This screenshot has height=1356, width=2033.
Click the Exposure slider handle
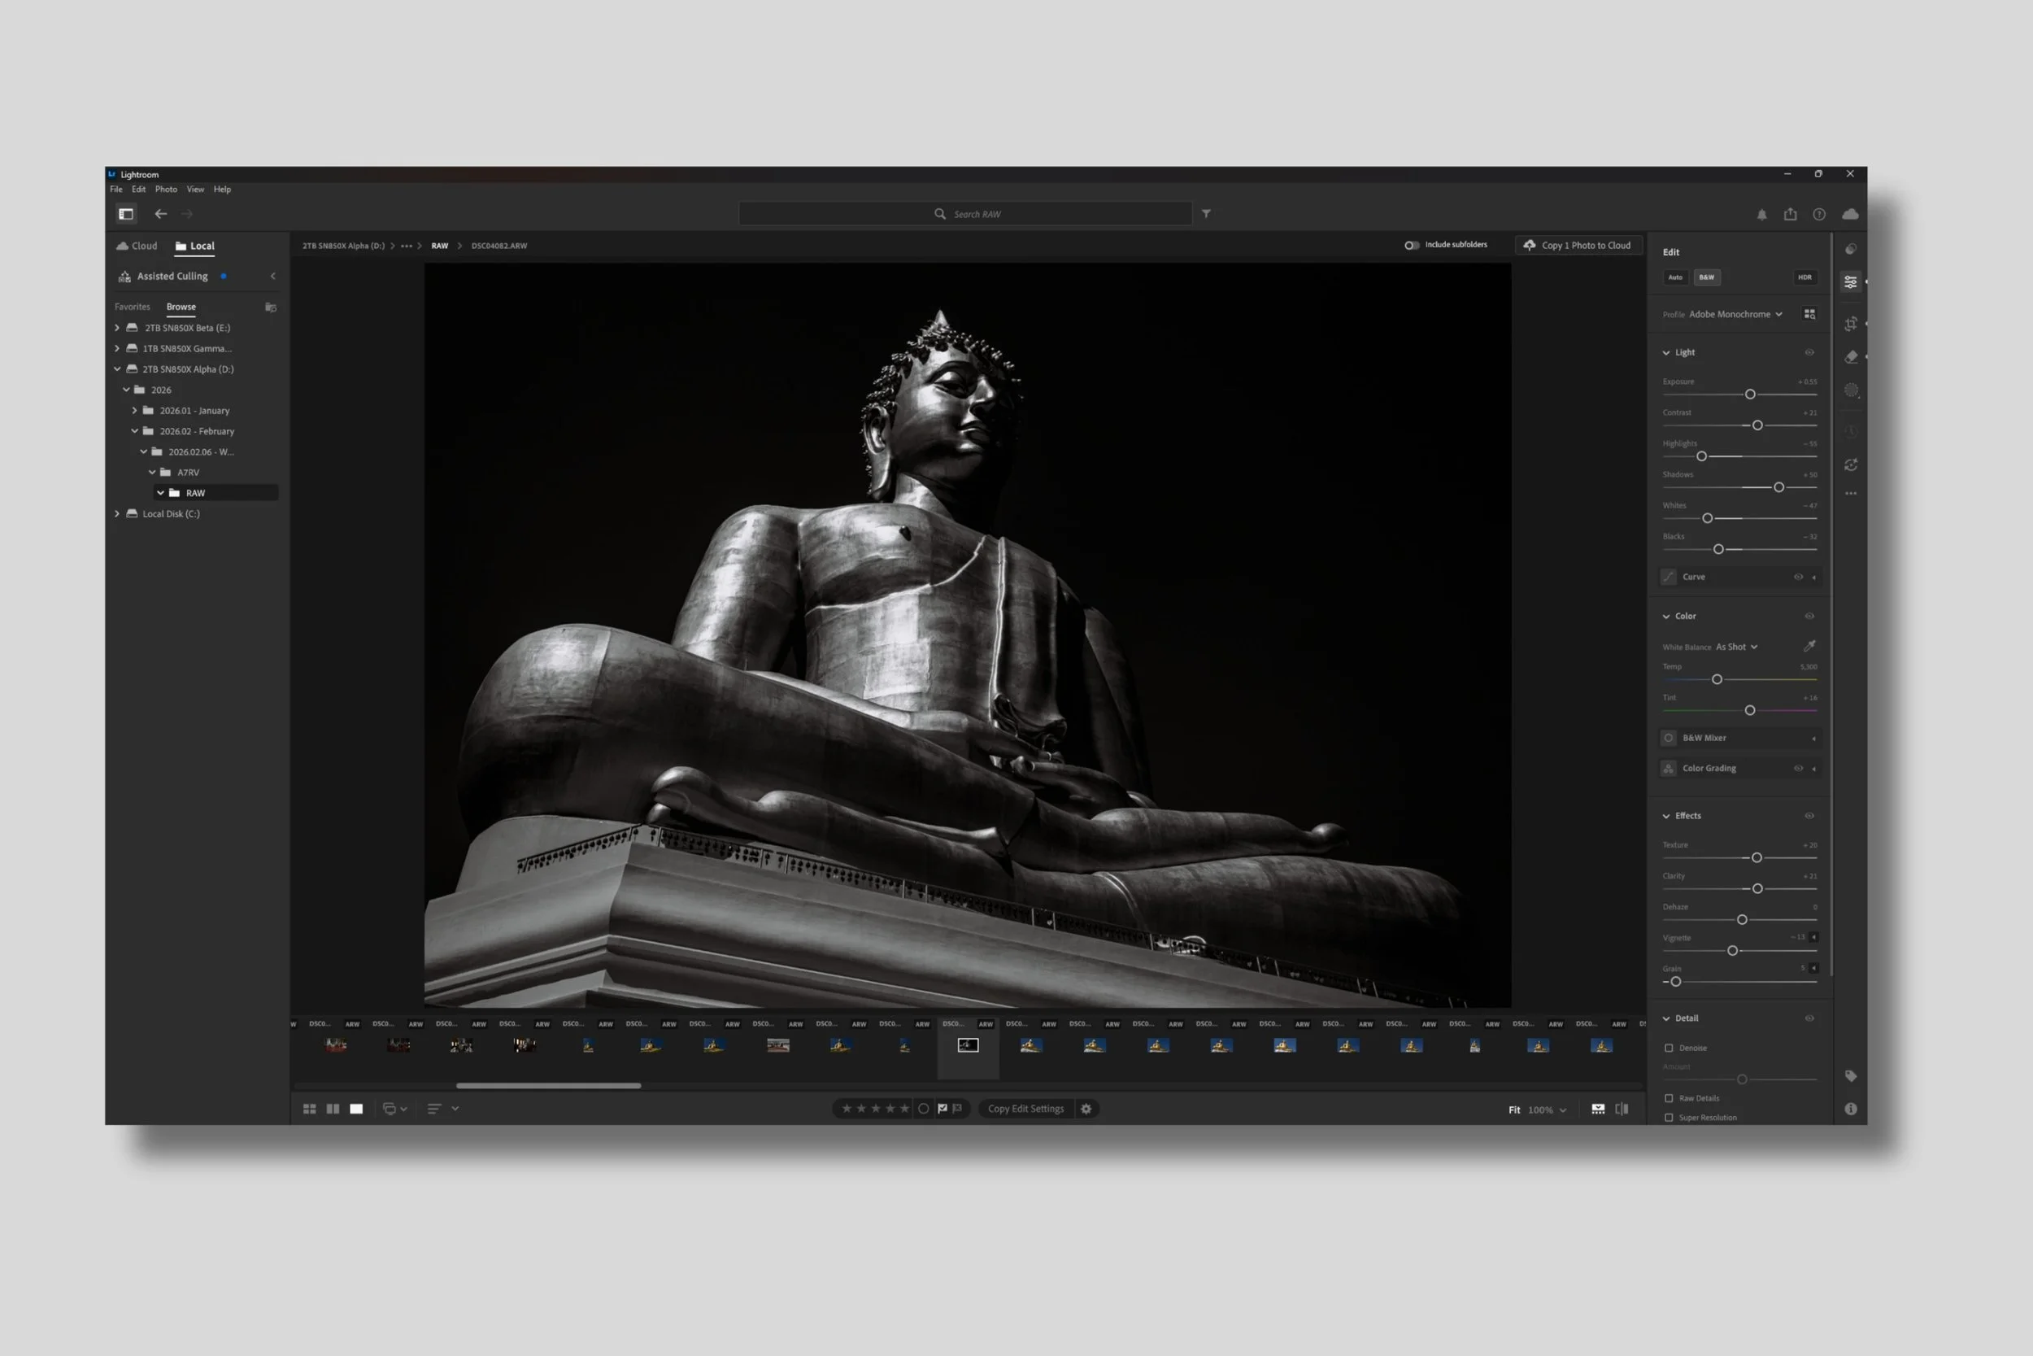[1749, 395]
